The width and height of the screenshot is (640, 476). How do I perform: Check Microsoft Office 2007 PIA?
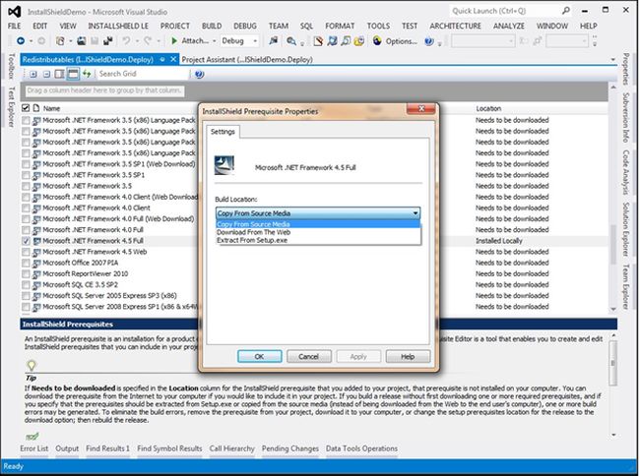point(26,263)
